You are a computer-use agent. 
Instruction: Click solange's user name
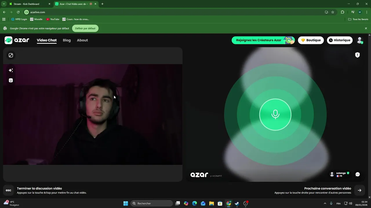point(341,173)
